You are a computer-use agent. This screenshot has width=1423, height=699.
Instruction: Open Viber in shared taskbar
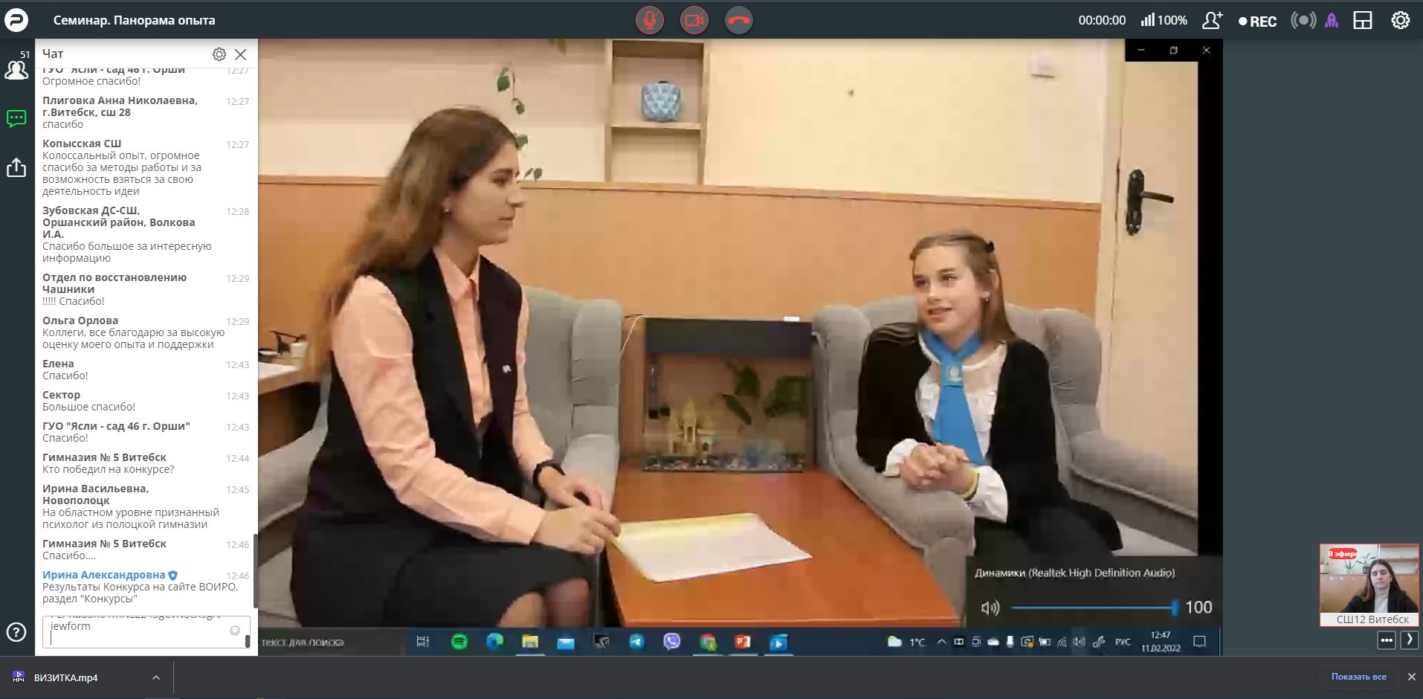(x=672, y=642)
